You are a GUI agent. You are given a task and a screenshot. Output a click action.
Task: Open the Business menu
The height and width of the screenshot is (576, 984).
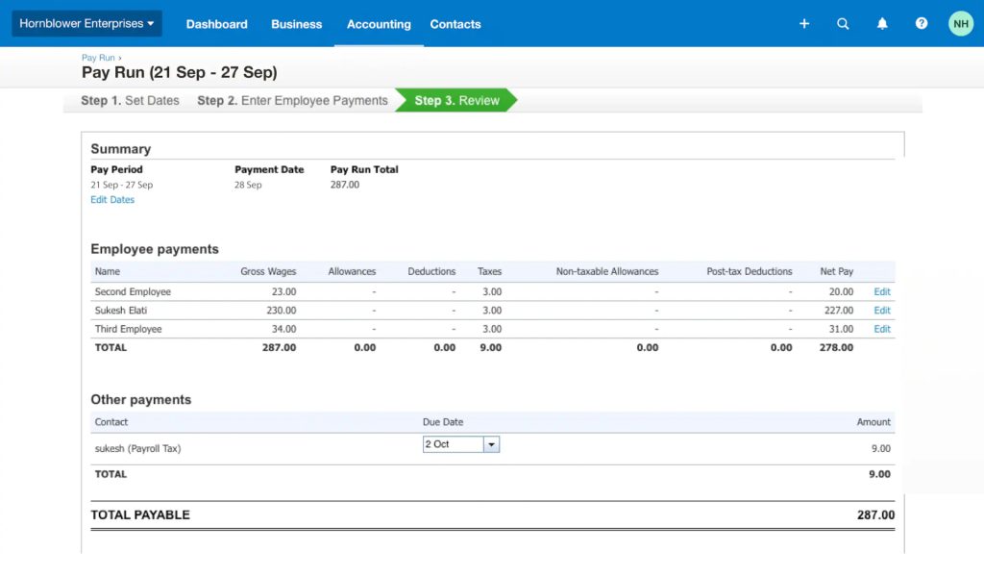pyautogui.click(x=296, y=24)
